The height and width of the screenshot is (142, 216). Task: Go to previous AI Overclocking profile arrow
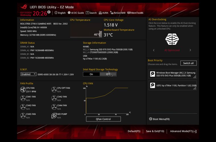(x=154, y=50)
